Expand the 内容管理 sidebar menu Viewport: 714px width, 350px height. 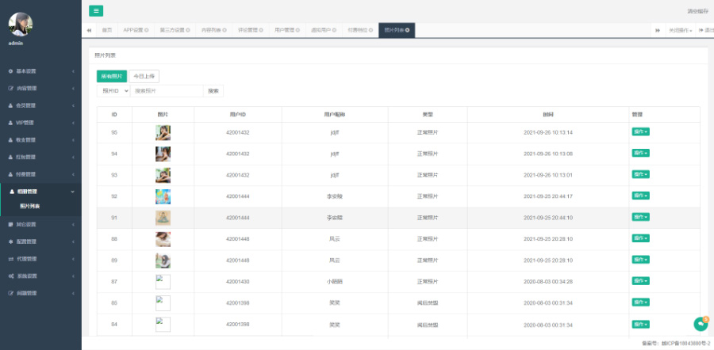click(40, 88)
